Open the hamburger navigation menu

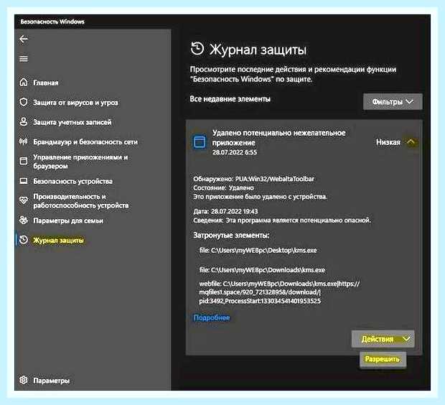pyautogui.click(x=24, y=59)
